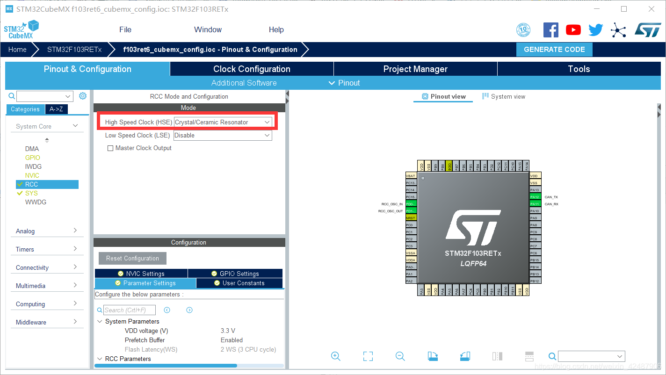This screenshot has width=666, height=375.
Task: Open the Pinout dropdown menu
Action: point(344,83)
